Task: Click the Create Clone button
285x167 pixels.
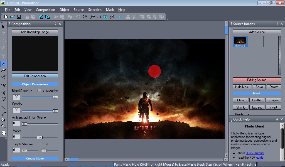Action: (x=35, y=158)
